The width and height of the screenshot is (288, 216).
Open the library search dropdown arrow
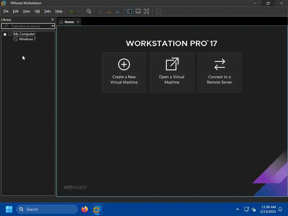tap(53, 26)
